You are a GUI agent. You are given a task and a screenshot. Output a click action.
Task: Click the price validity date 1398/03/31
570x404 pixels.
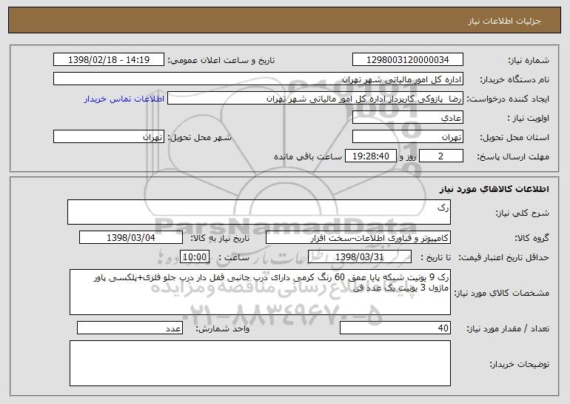pyautogui.click(x=360, y=257)
